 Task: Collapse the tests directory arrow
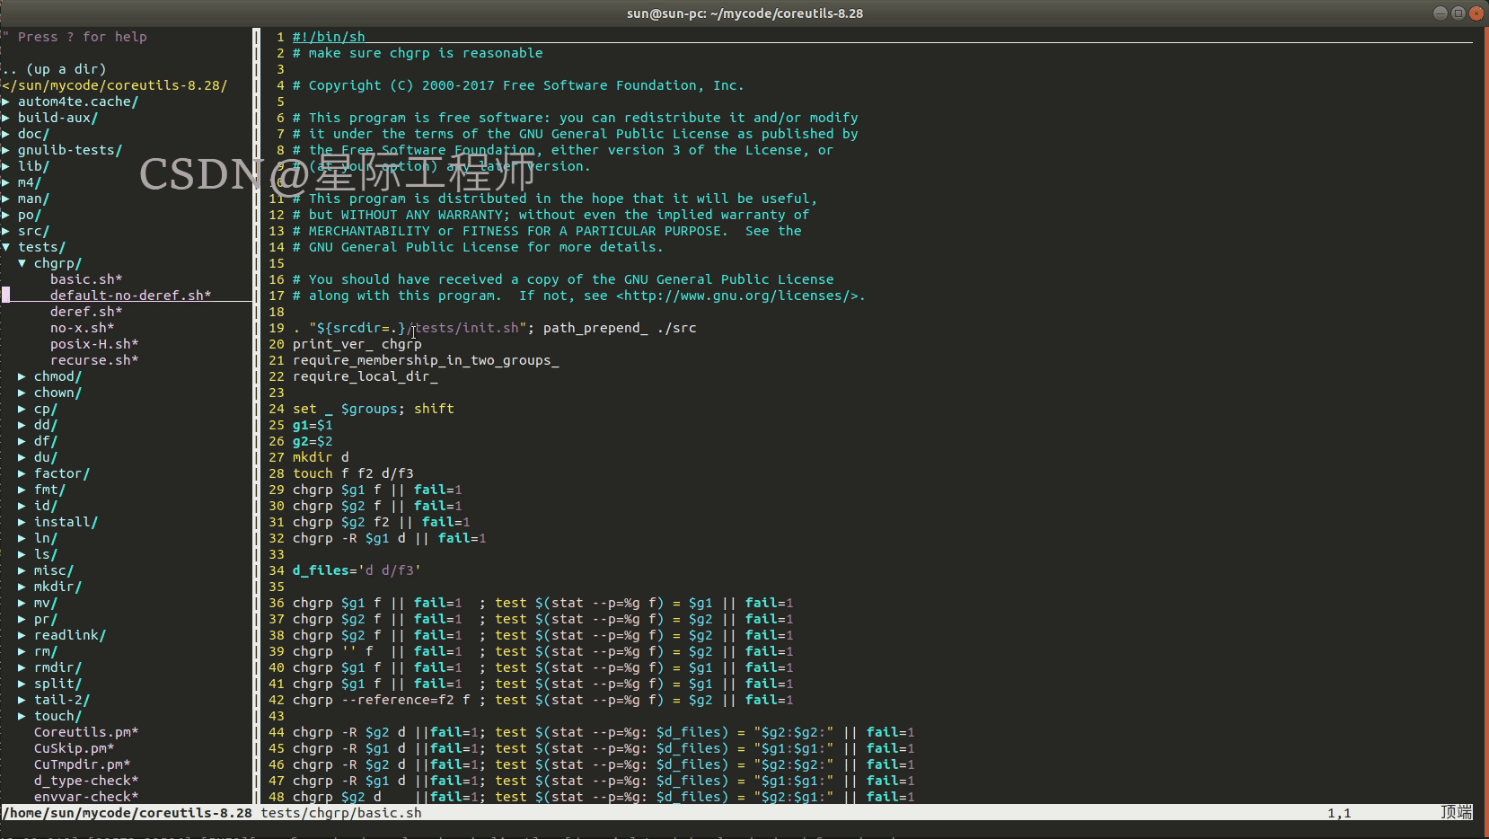pyautogui.click(x=5, y=247)
